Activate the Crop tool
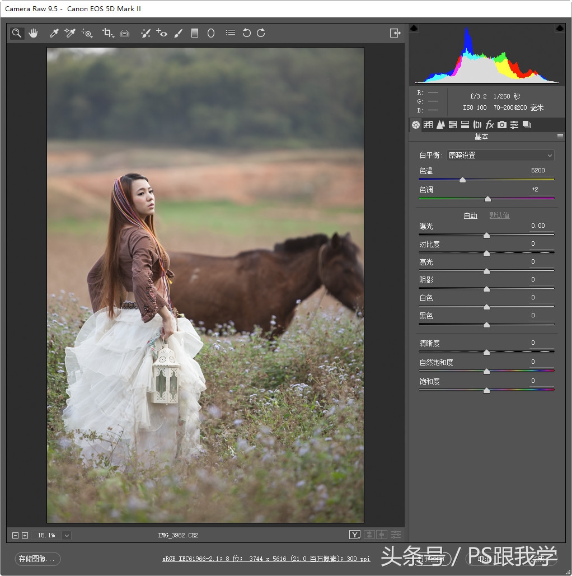Image resolution: width=572 pixels, height=576 pixels. click(107, 33)
